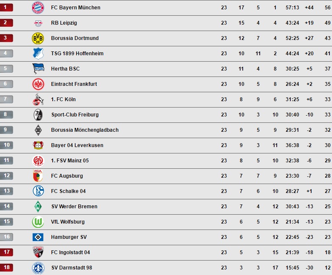Click the SV Werder Bremen crest
This screenshot has width=332, height=275.
[x=38, y=207]
